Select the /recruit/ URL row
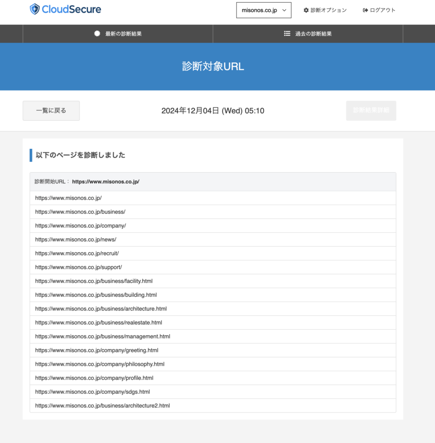The image size is (435, 443). [77, 254]
